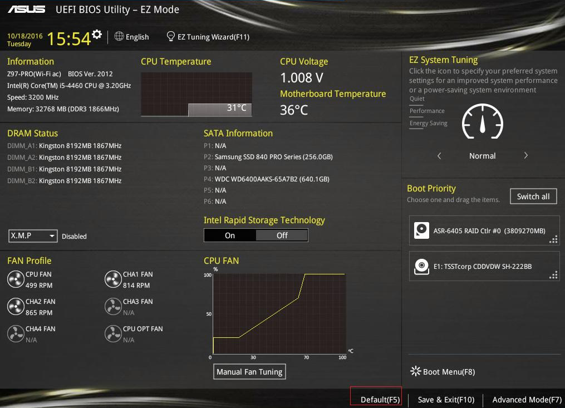Click the EZ System Tuning gauge icon

point(483,121)
